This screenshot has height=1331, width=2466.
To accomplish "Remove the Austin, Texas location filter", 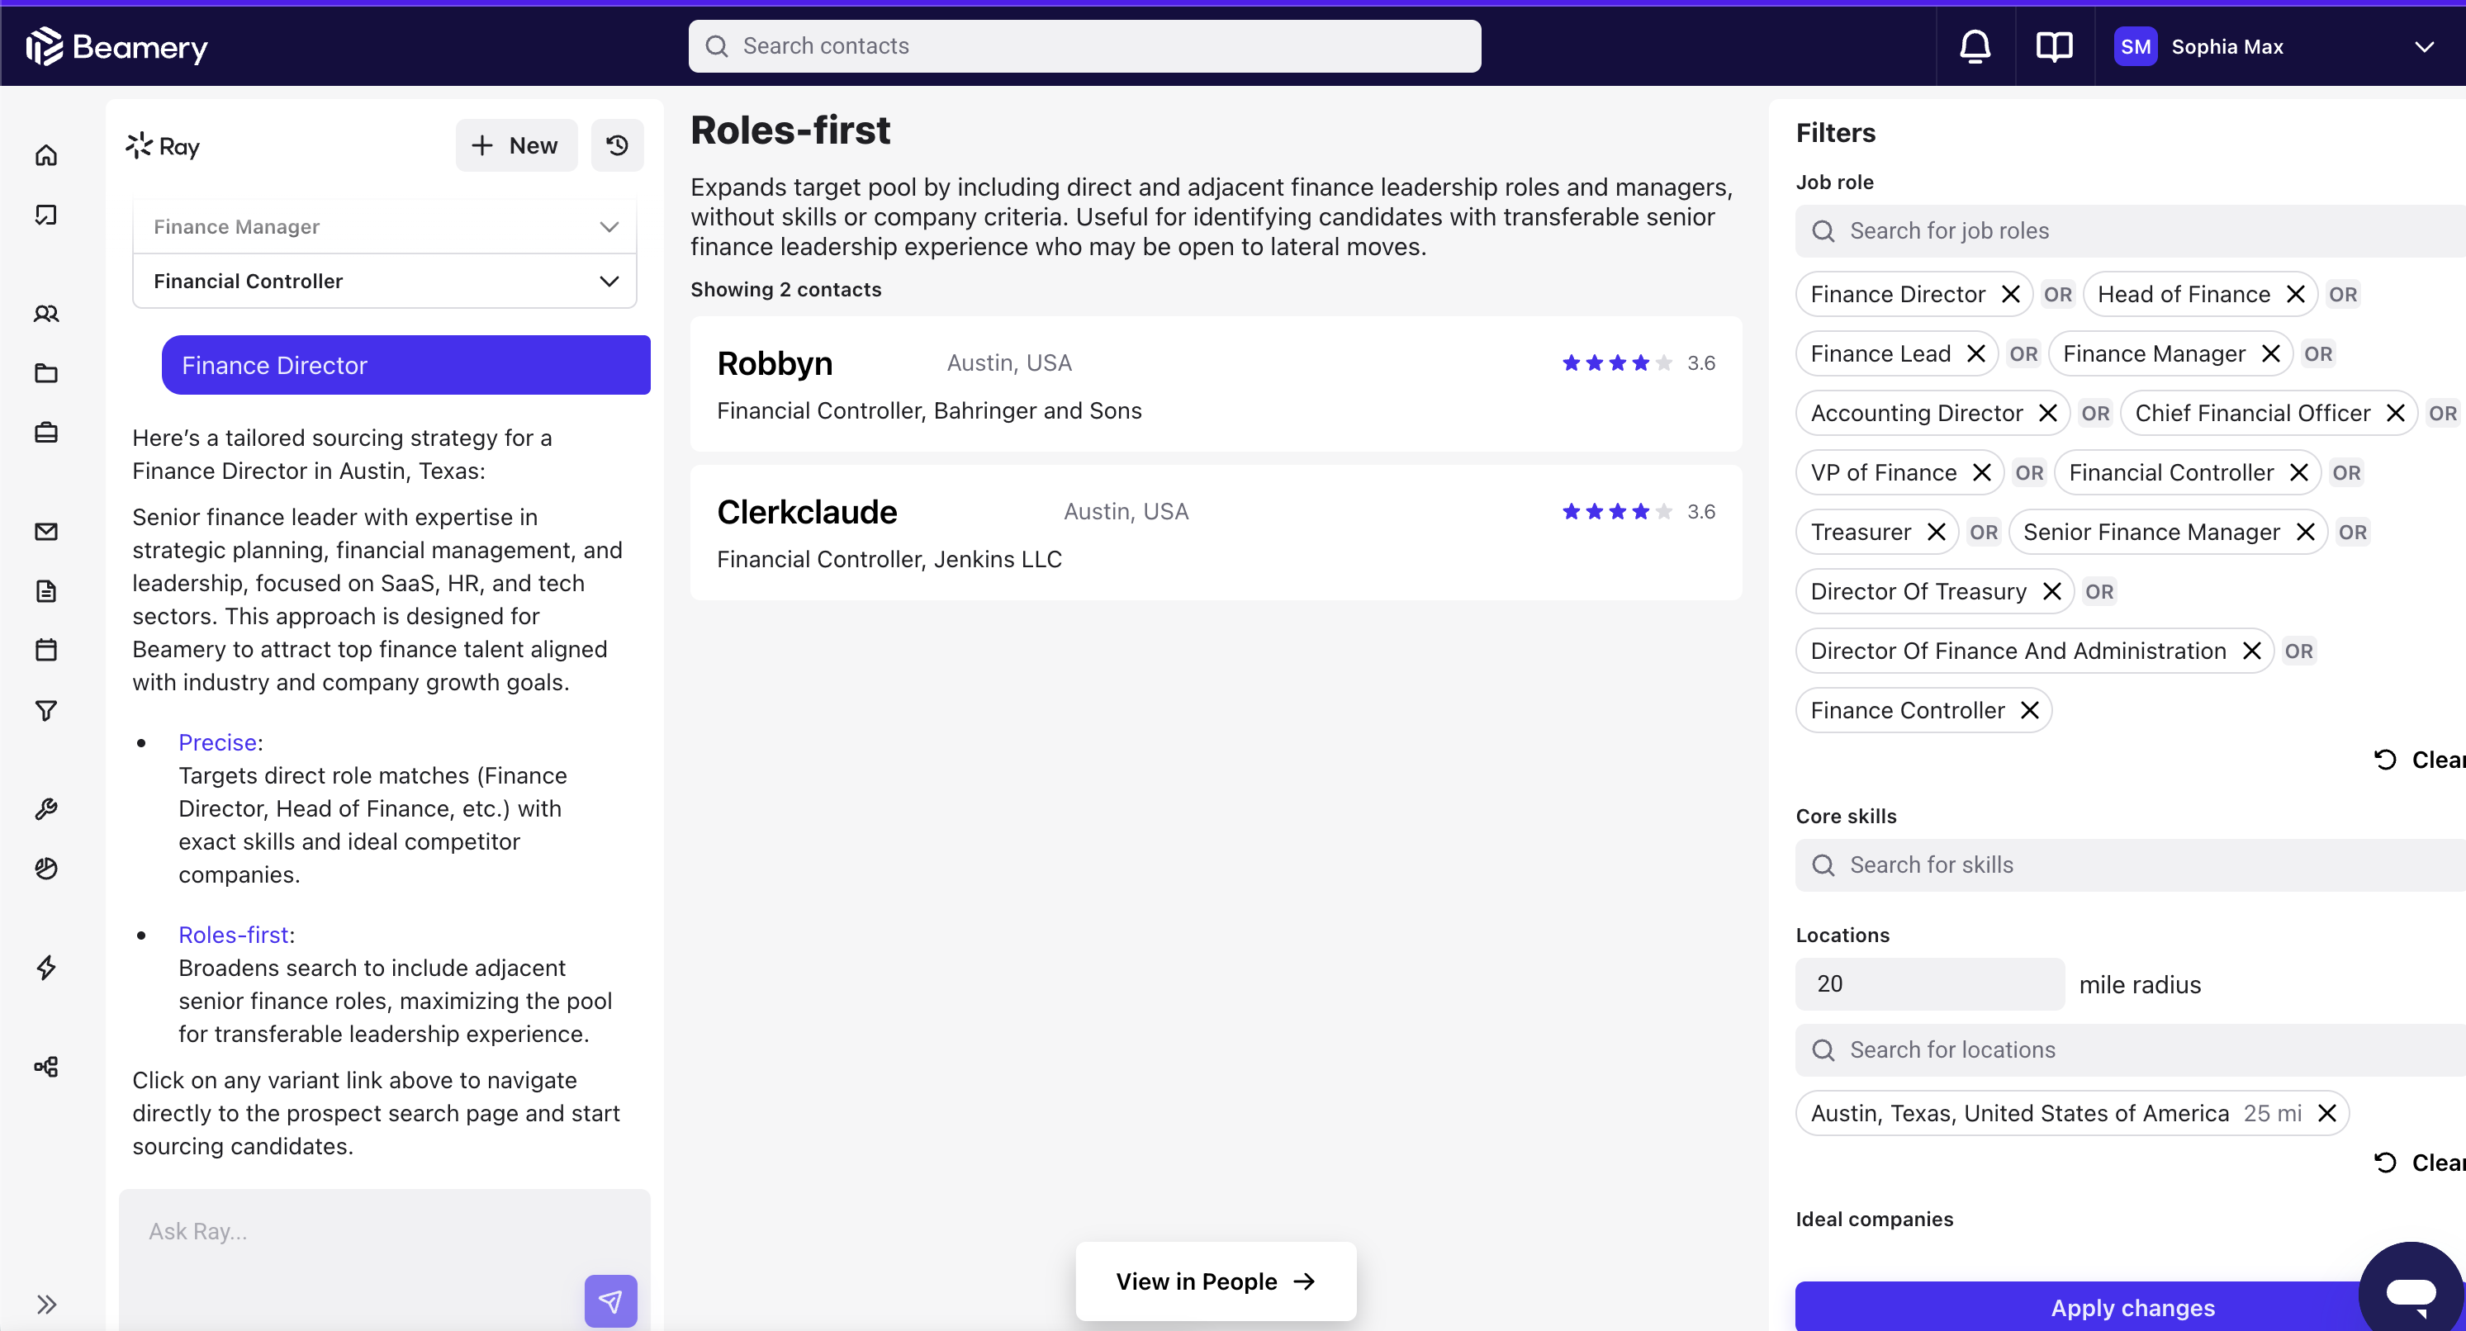I will (2326, 1113).
